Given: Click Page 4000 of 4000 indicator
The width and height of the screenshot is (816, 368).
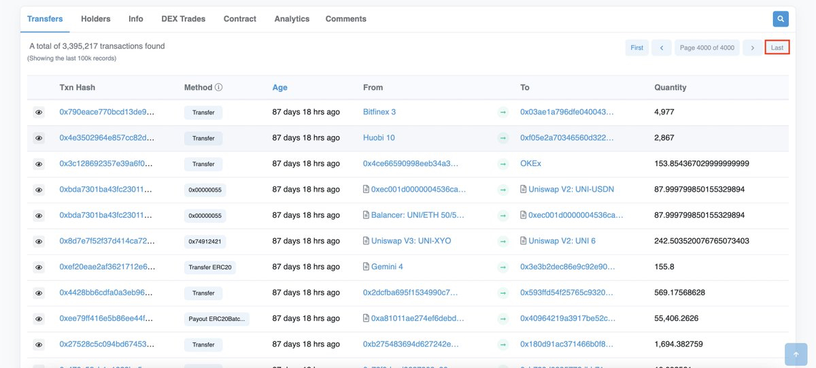Looking at the screenshot, I should click(x=707, y=48).
